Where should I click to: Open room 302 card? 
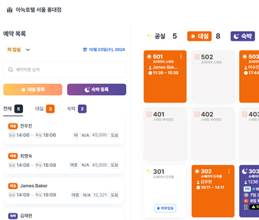pyautogui.click(x=213, y=191)
